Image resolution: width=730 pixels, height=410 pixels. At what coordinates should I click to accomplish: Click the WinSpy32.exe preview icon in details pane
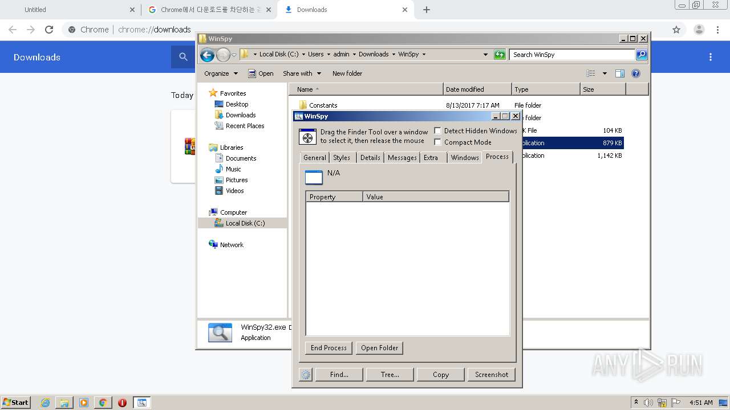point(220,332)
